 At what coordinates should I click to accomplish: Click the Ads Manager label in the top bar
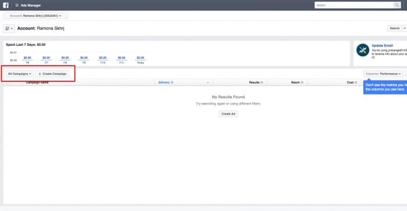click(31, 5)
